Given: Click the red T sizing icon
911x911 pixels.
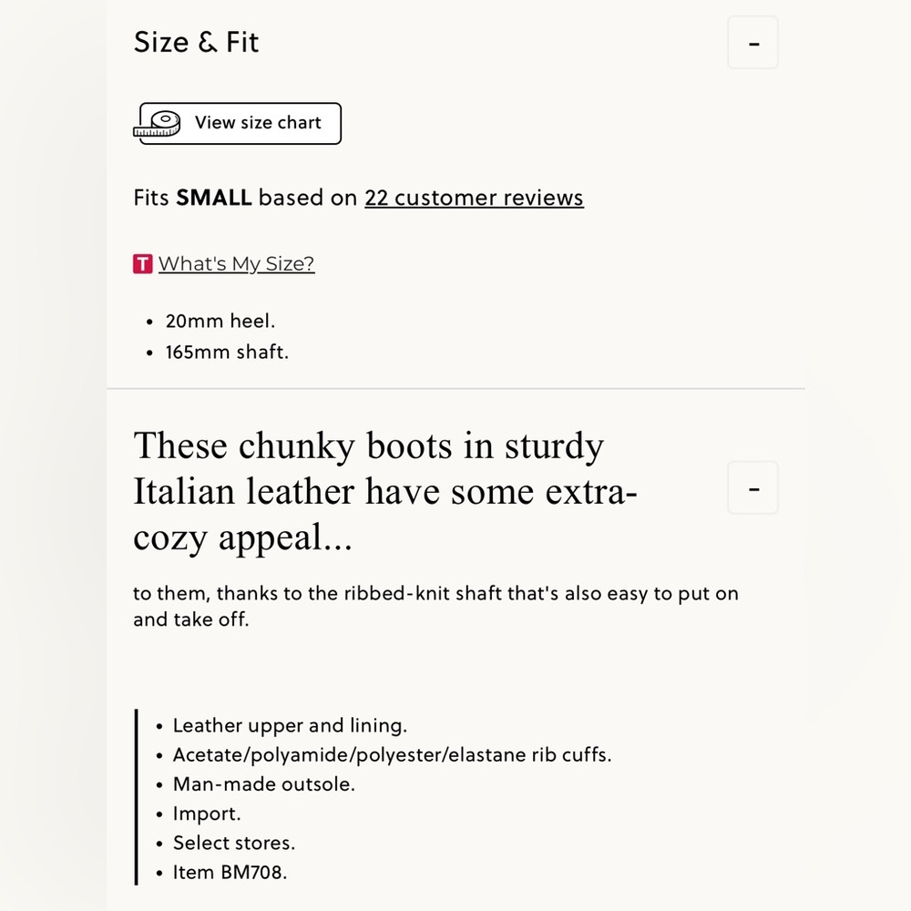Looking at the screenshot, I should click(142, 264).
